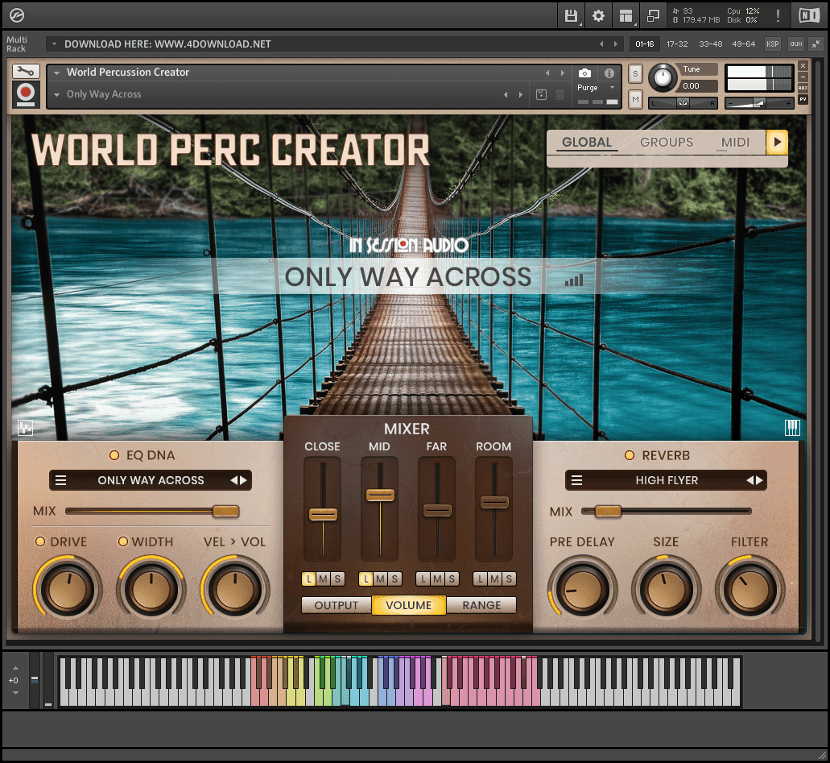The height and width of the screenshot is (763, 830).
Task: Open the KSP script panel
Action: [772, 44]
